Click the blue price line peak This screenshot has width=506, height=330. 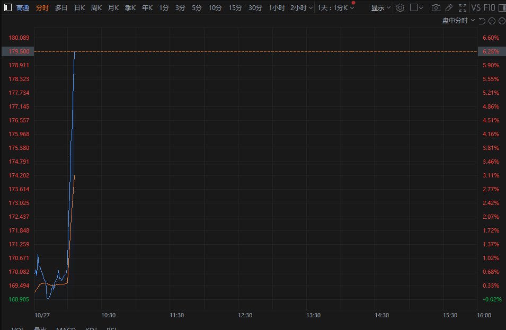tap(75, 52)
